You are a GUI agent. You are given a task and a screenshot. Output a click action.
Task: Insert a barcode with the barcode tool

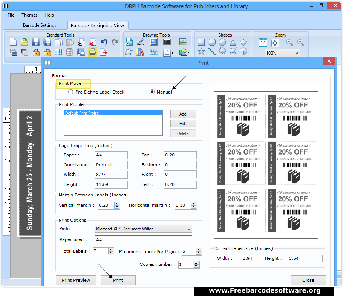click(x=167, y=42)
